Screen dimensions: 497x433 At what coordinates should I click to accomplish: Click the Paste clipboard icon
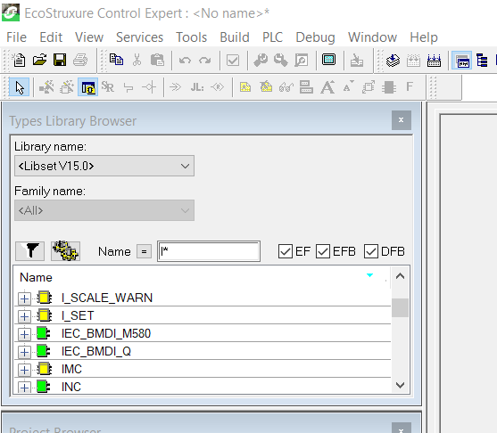[157, 60]
